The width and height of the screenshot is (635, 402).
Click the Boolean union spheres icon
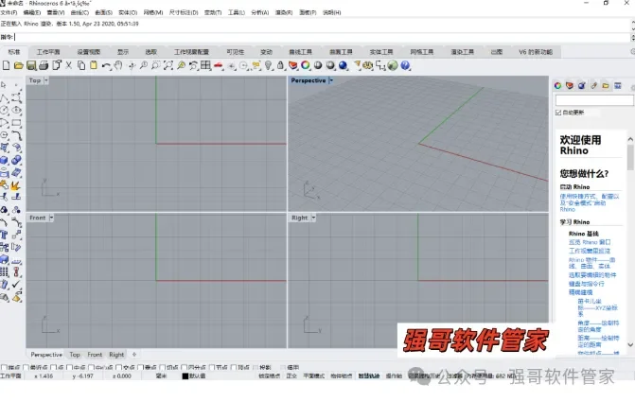(17, 160)
